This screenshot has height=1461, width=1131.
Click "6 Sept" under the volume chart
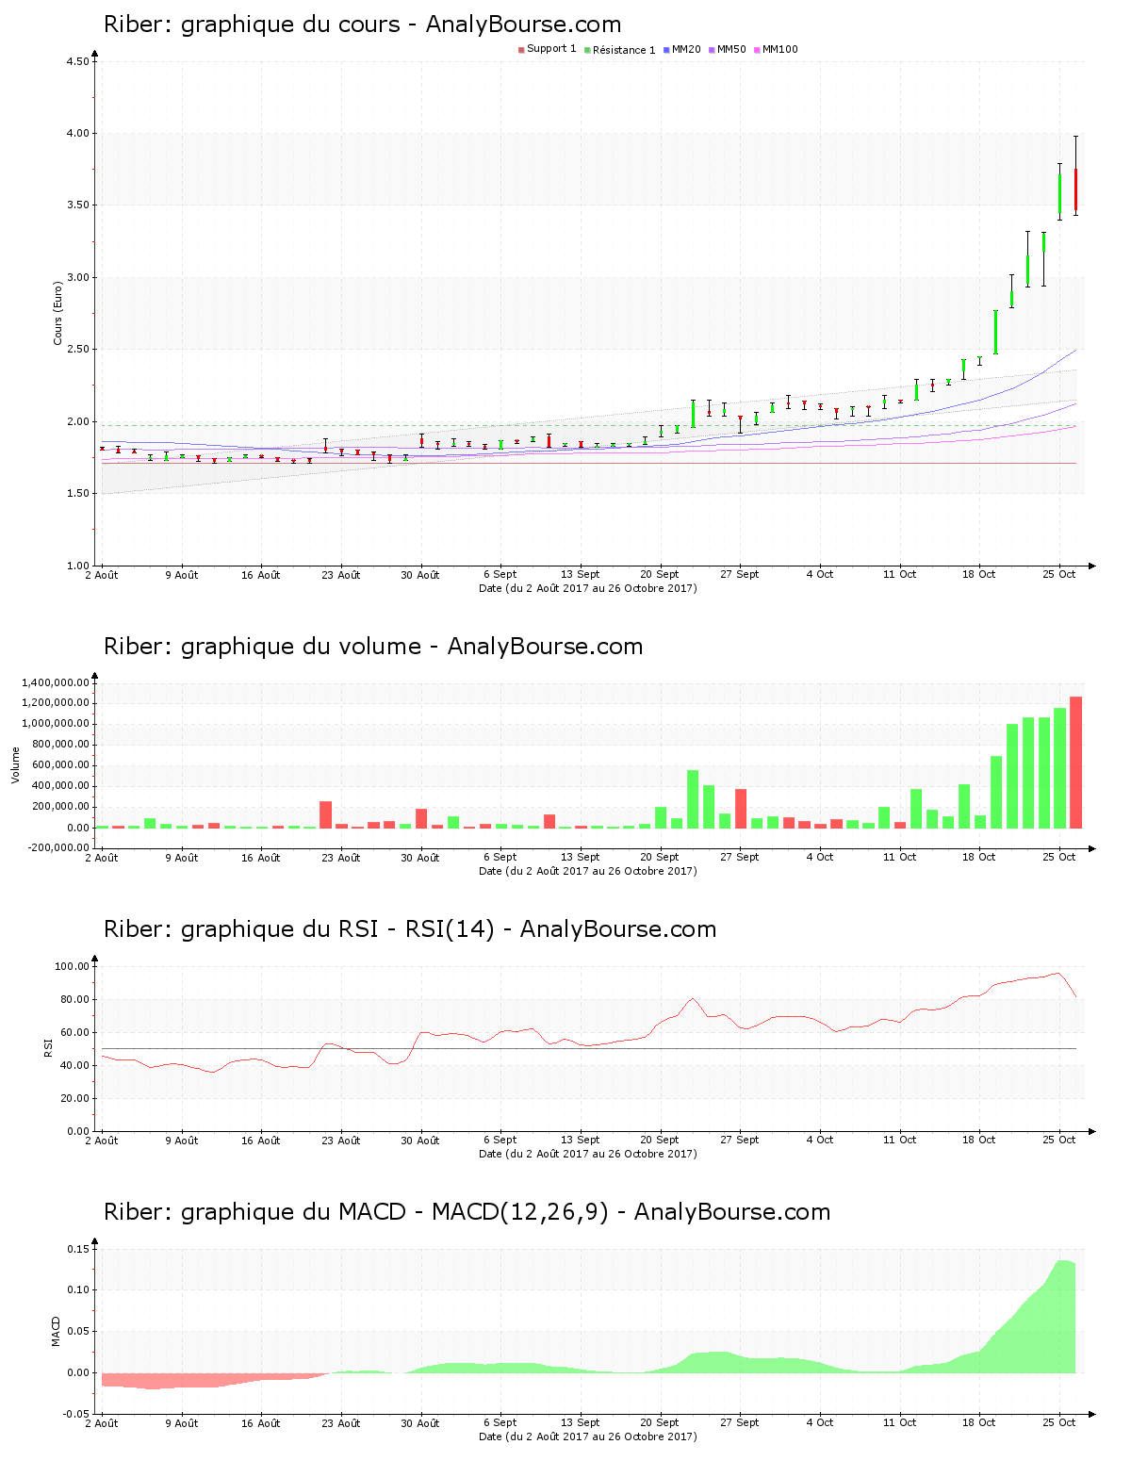tap(500, 858)
